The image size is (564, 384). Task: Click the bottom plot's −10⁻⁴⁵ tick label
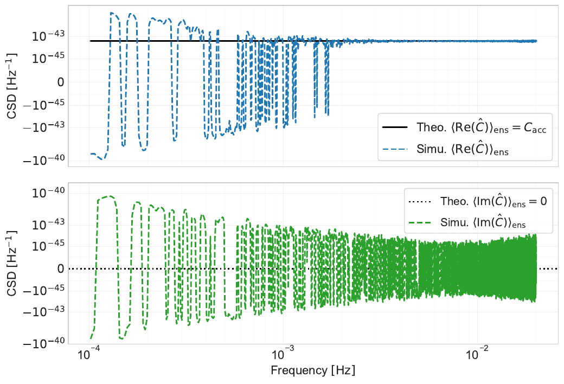coord(44,291)
